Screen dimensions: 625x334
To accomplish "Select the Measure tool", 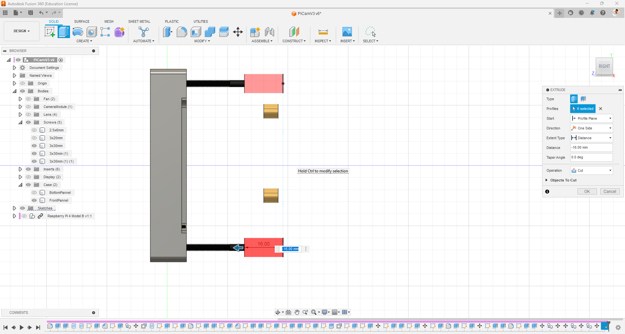I will [x=323, y=32].
